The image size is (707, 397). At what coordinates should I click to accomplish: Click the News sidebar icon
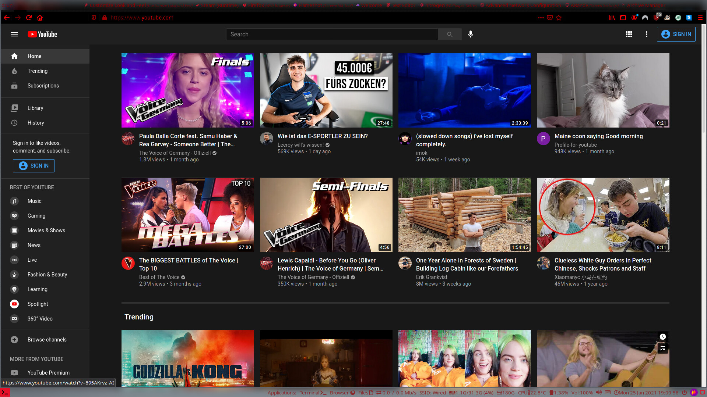(x=14, y=245)
